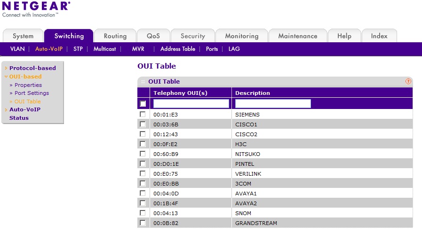Screen dimensions: 422x233
Task: Check the CISCO1 entry checkbox
Action: click(143, 124)
